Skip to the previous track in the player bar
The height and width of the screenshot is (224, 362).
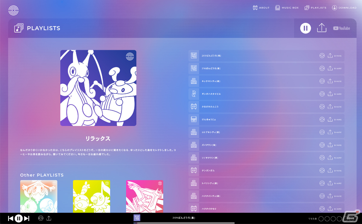pos(11,219)
